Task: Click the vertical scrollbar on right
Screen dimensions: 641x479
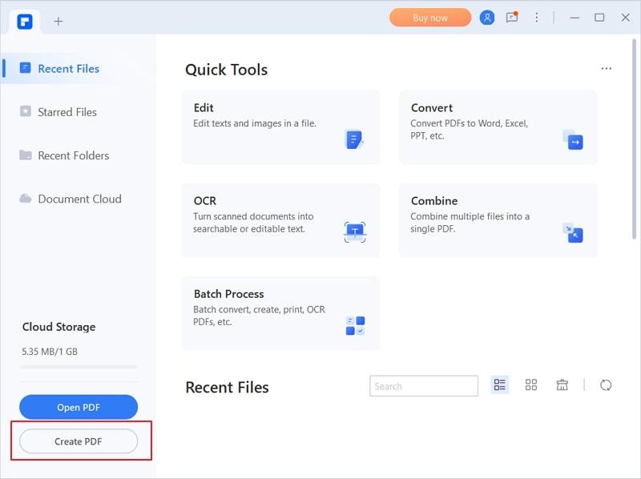Action: point(634,139)
